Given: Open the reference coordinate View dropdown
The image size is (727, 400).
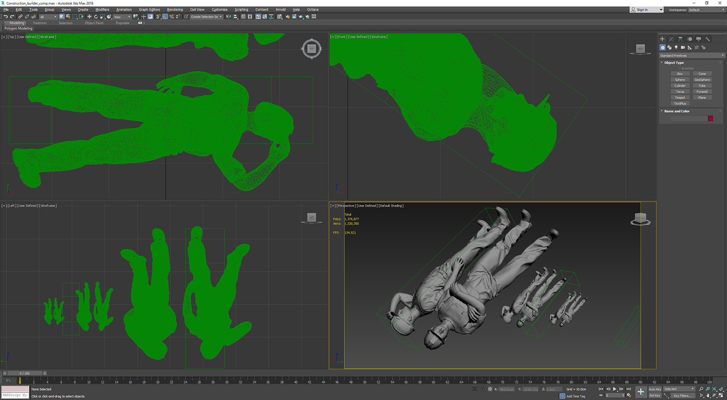Looking at the screenshot, I should (122, 17).
